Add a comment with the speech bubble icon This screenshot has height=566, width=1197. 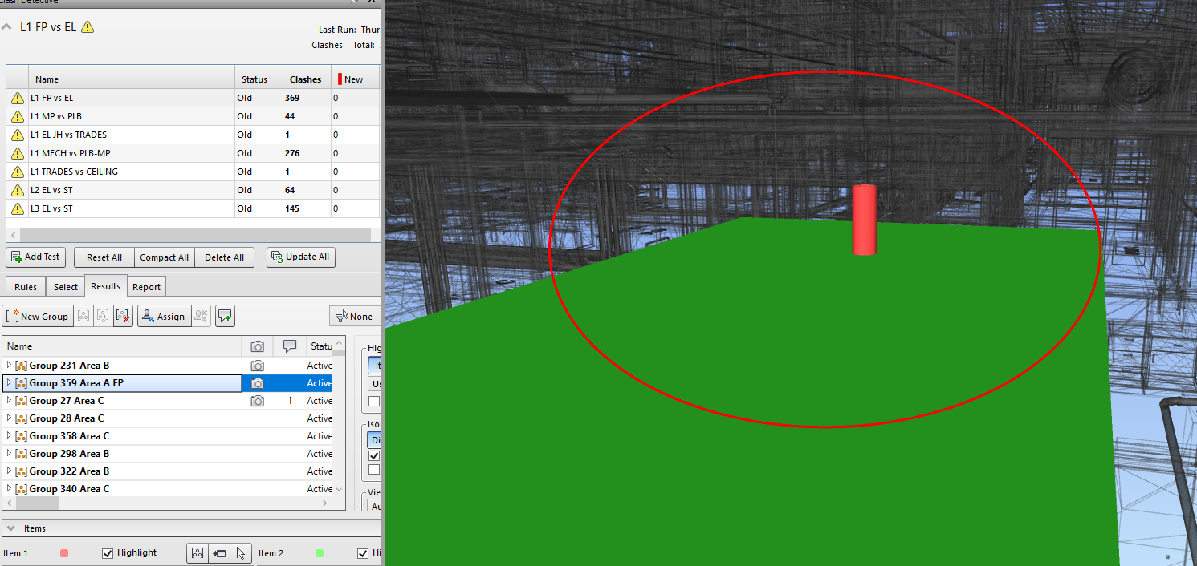point(225,317)
